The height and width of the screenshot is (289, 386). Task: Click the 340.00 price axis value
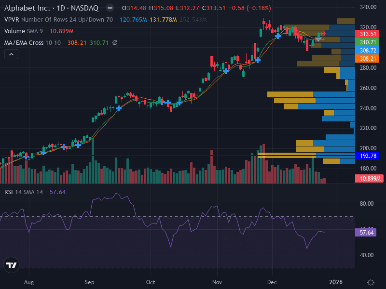point(368,7)
